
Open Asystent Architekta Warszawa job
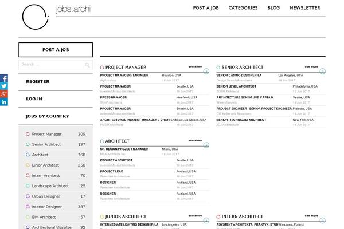click(247, 224)
